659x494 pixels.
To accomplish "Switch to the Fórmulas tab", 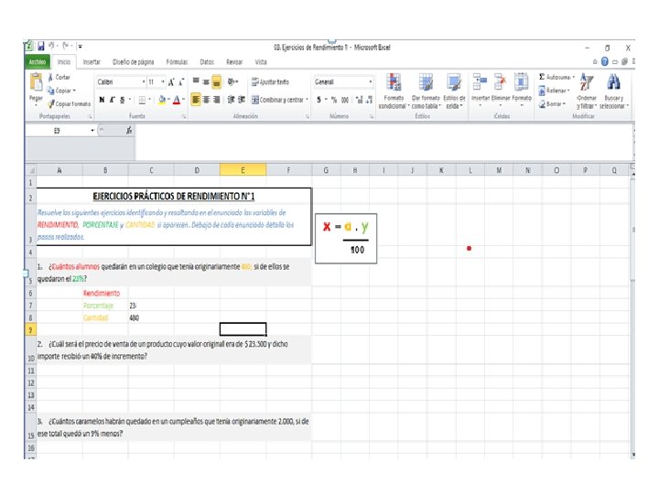I will point(177,62).
